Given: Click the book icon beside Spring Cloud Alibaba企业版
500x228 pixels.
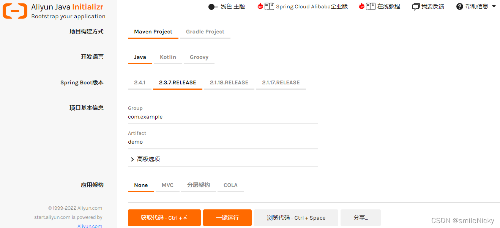Looking at the screenshot, I should click(269, 6).
